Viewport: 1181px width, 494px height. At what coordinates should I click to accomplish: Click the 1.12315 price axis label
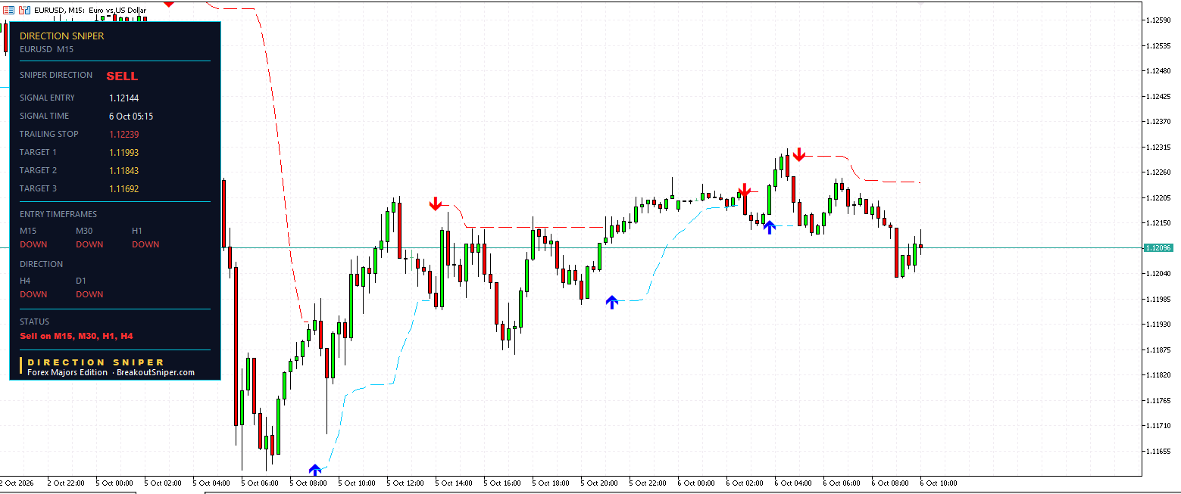point(1160,147)
